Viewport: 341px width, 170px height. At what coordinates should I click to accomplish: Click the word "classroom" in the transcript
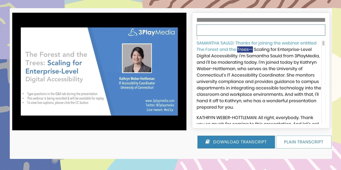pos(209,95)
